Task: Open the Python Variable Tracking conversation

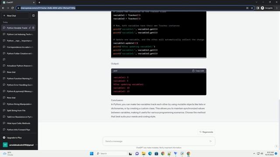Action: (17, 28)
